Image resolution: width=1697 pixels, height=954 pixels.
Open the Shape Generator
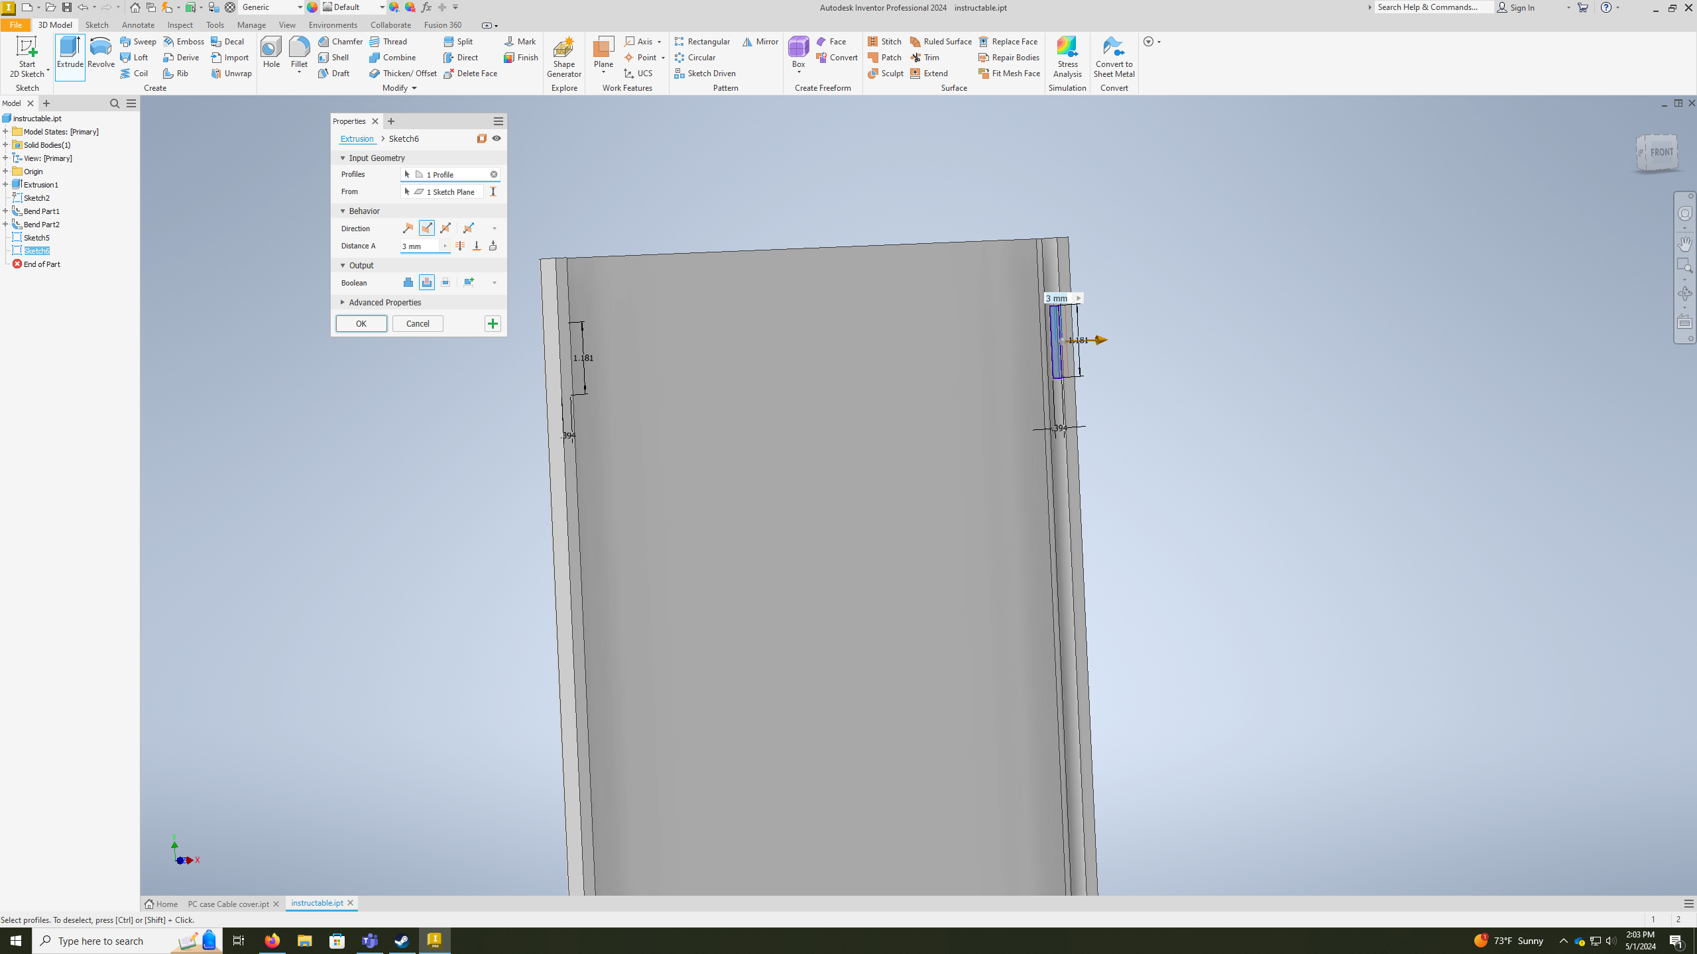pyautogui.click(x=564, y=57)
